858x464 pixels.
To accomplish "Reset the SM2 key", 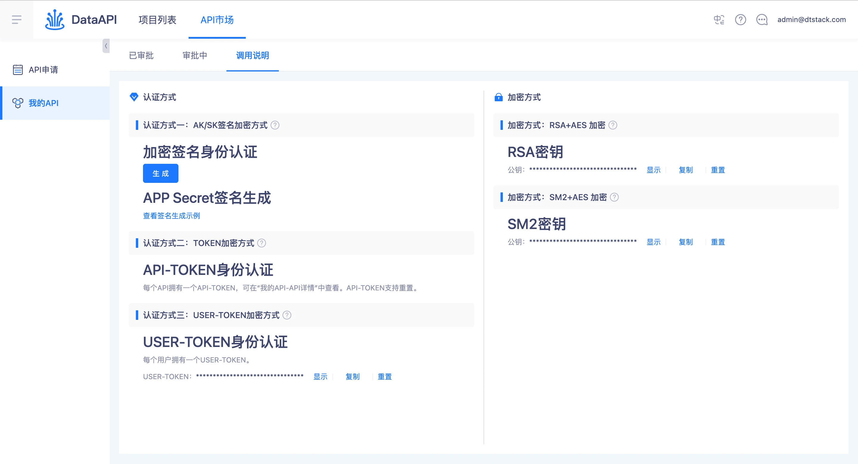I will tap(718, 242).
